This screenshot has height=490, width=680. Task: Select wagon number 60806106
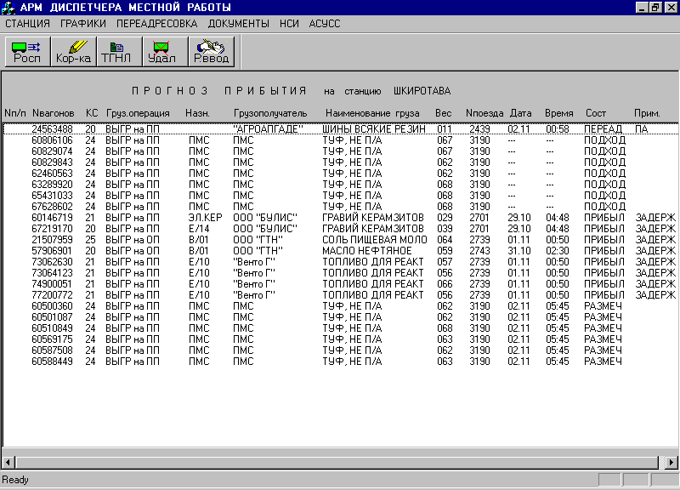[52, 140]
